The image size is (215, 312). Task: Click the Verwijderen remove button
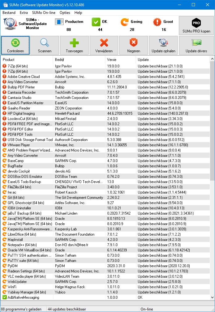104,45
